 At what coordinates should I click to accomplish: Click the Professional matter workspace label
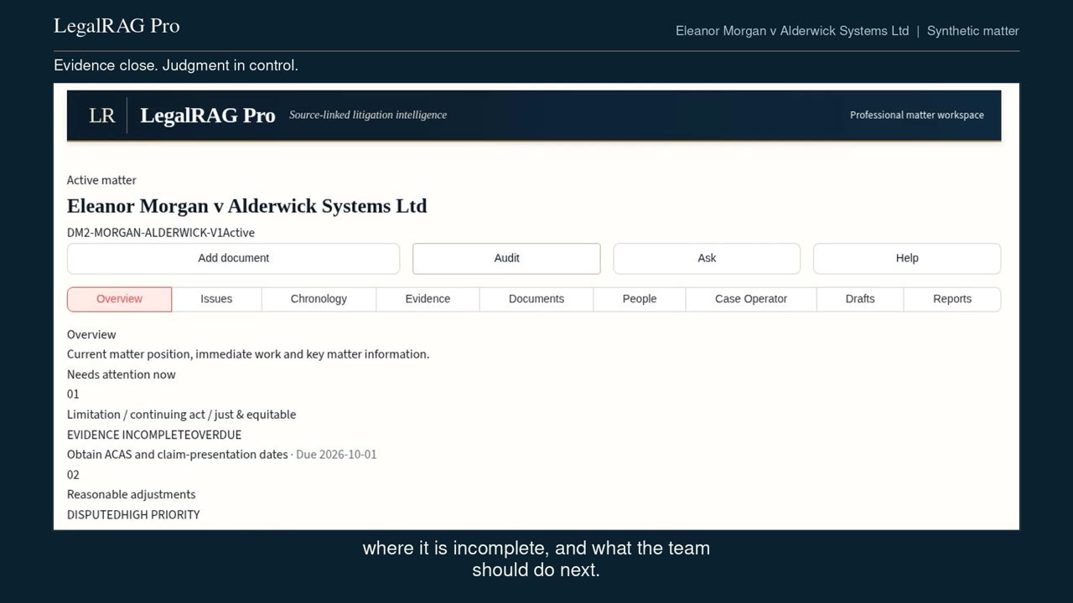tap(917, 116)
